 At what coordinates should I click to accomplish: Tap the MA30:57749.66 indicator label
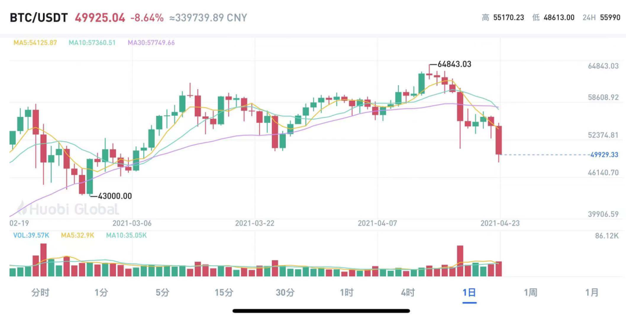tap(151, 43)
